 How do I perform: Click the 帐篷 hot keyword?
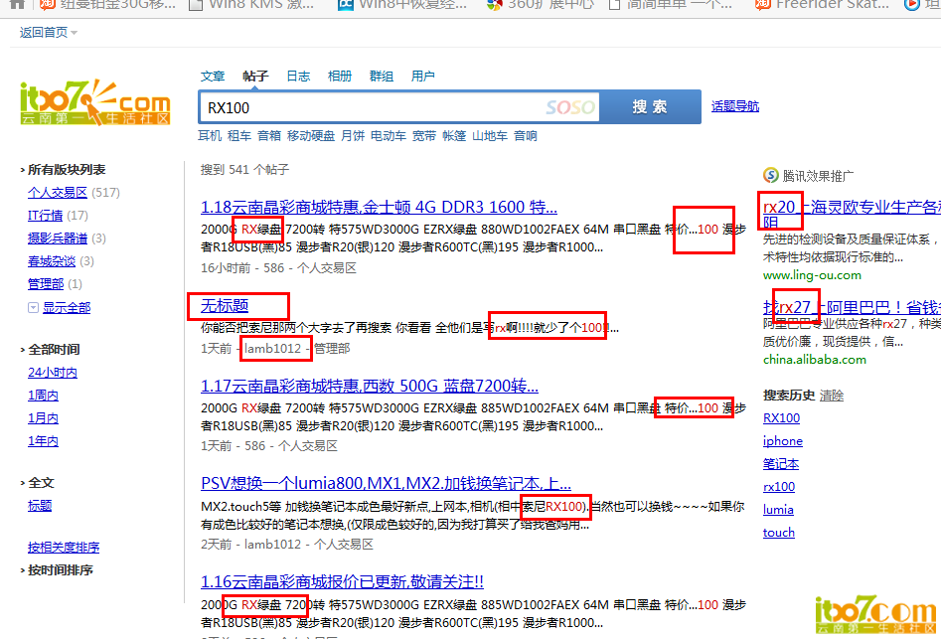[454, 136]
